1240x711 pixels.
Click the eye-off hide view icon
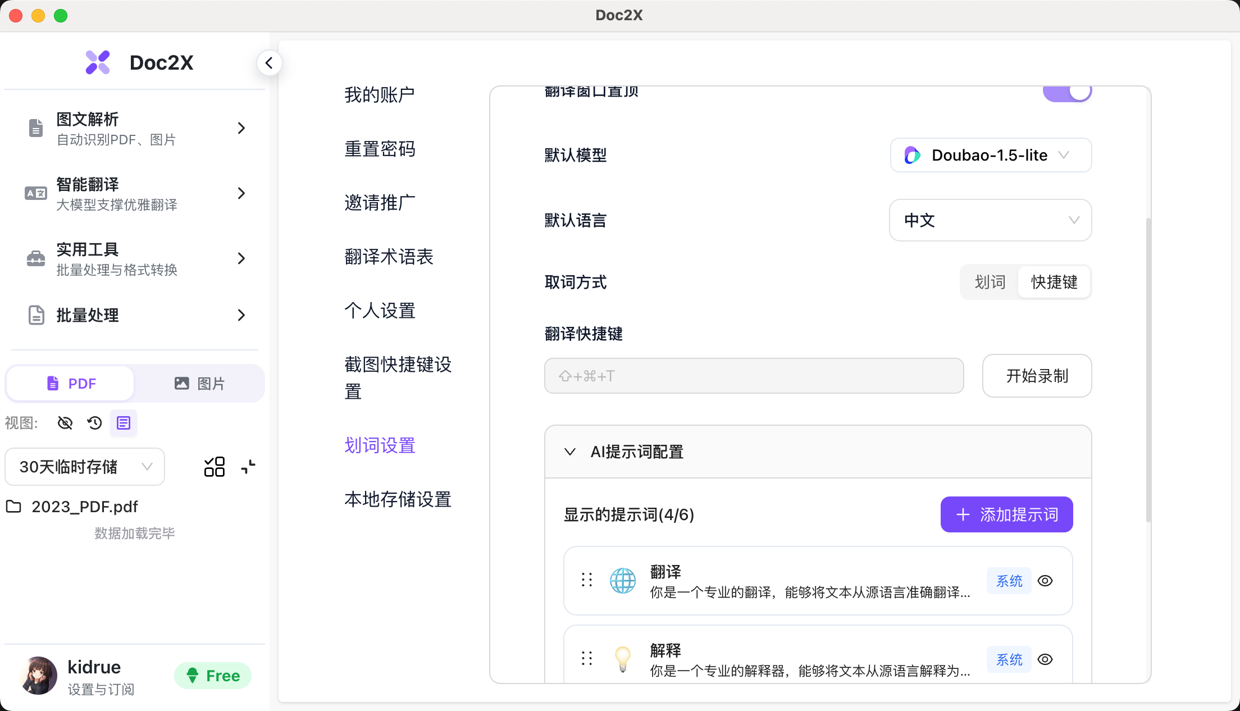click(x=65, y=423)
